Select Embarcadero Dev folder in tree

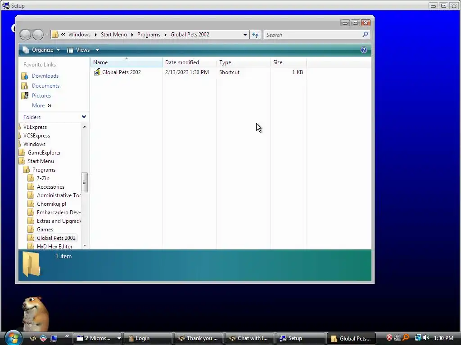click(x=59, y=212)
